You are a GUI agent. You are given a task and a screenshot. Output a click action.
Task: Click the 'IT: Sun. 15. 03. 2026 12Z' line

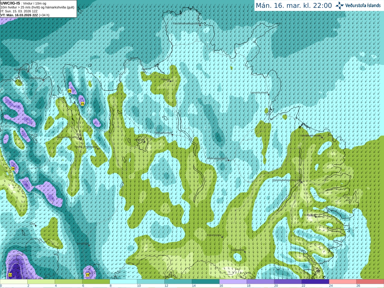tap(19, 11)
